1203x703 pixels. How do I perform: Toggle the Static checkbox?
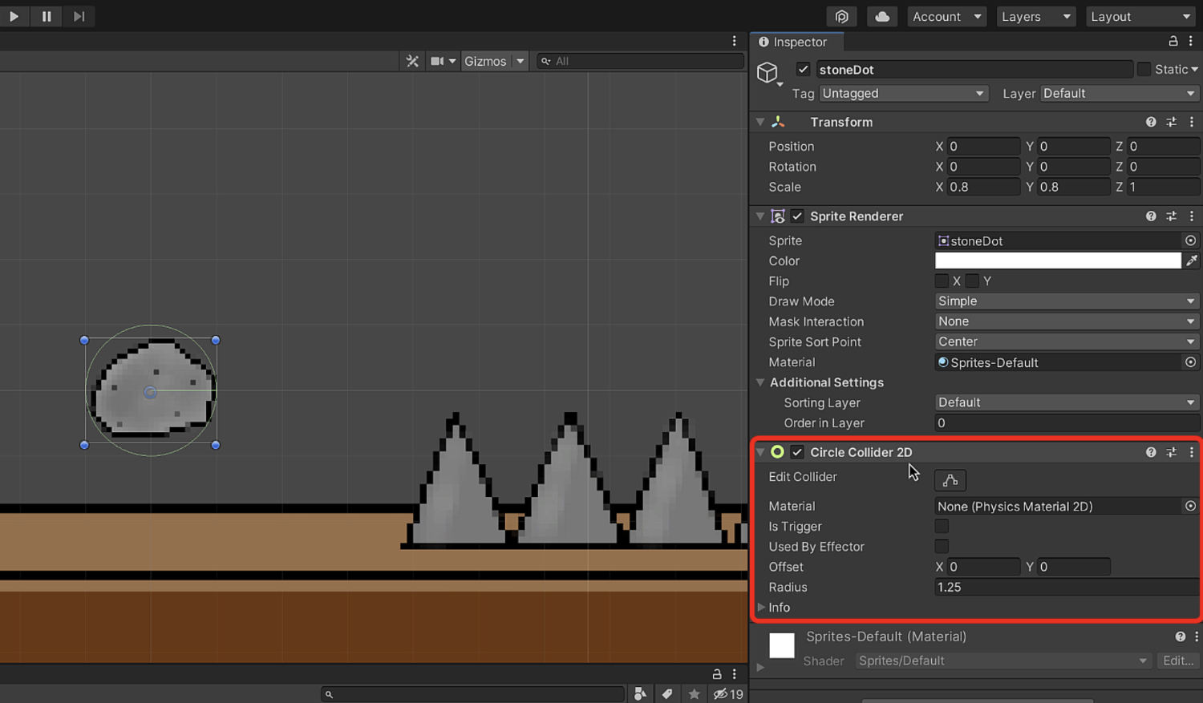[1144, 70]
